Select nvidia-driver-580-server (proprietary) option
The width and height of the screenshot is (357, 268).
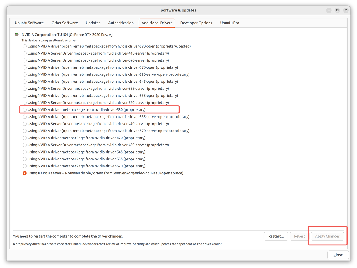[x=96, y=103]
